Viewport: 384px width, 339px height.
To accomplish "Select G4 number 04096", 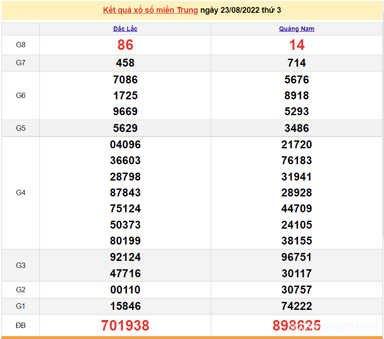I will click(x=125, y=145).
